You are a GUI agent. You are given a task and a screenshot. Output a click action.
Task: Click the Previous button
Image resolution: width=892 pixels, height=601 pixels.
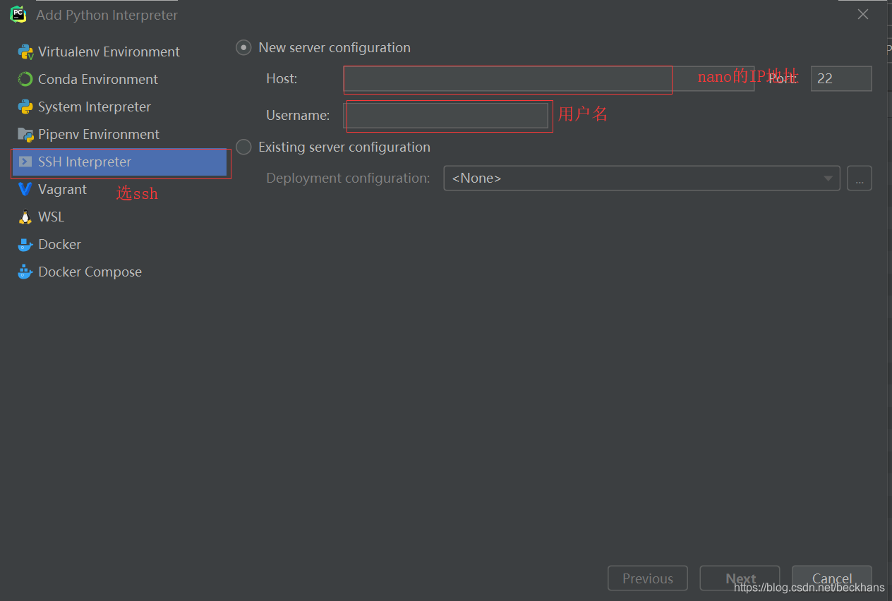click(648, 578)
